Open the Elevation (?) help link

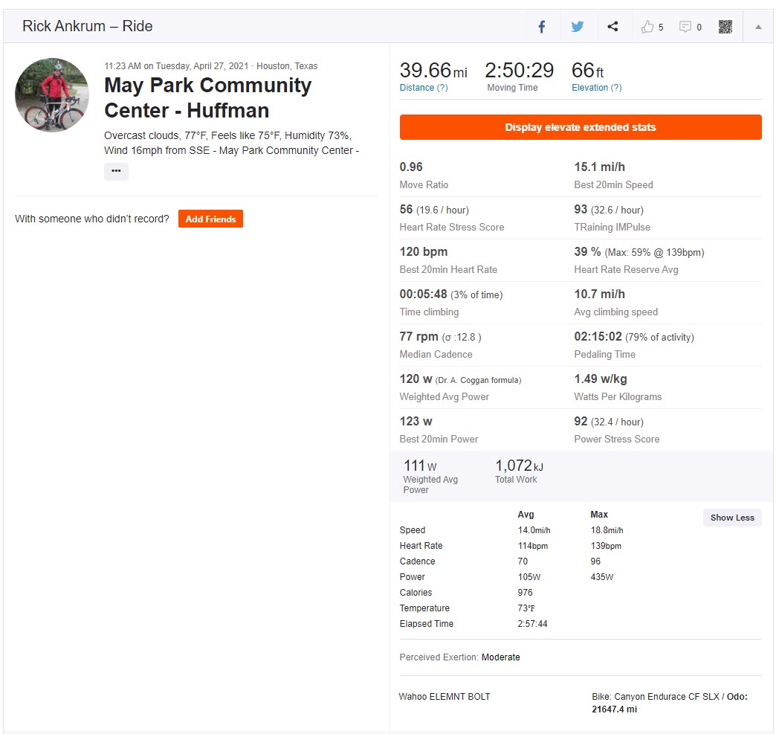coord(596,88)
